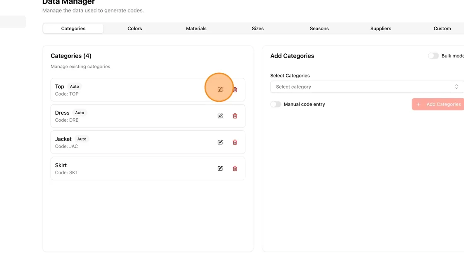
Task: Click the 'Categories (4)' heading
Action: (x=71, y=56)
